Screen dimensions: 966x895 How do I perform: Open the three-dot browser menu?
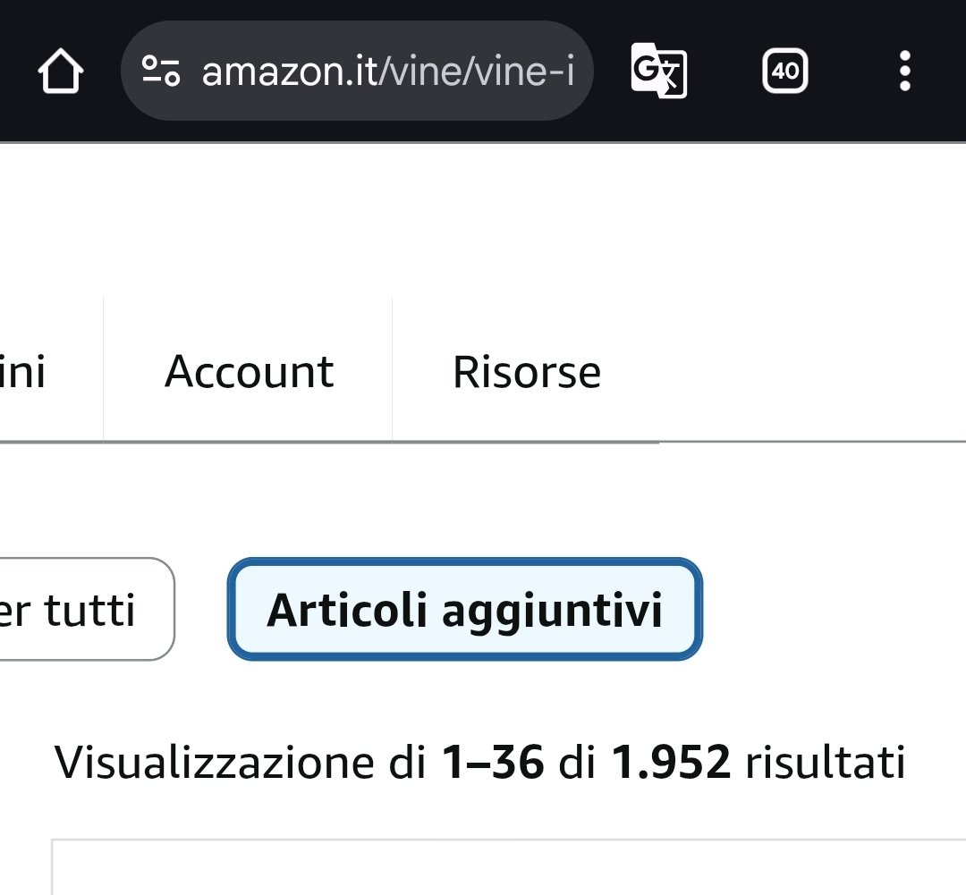pyautogui.click(x=904, y=71)
